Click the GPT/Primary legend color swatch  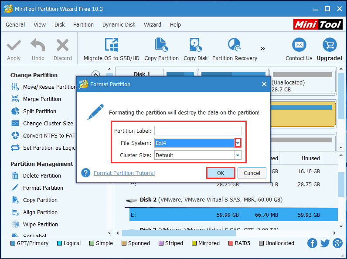(13, 243)
